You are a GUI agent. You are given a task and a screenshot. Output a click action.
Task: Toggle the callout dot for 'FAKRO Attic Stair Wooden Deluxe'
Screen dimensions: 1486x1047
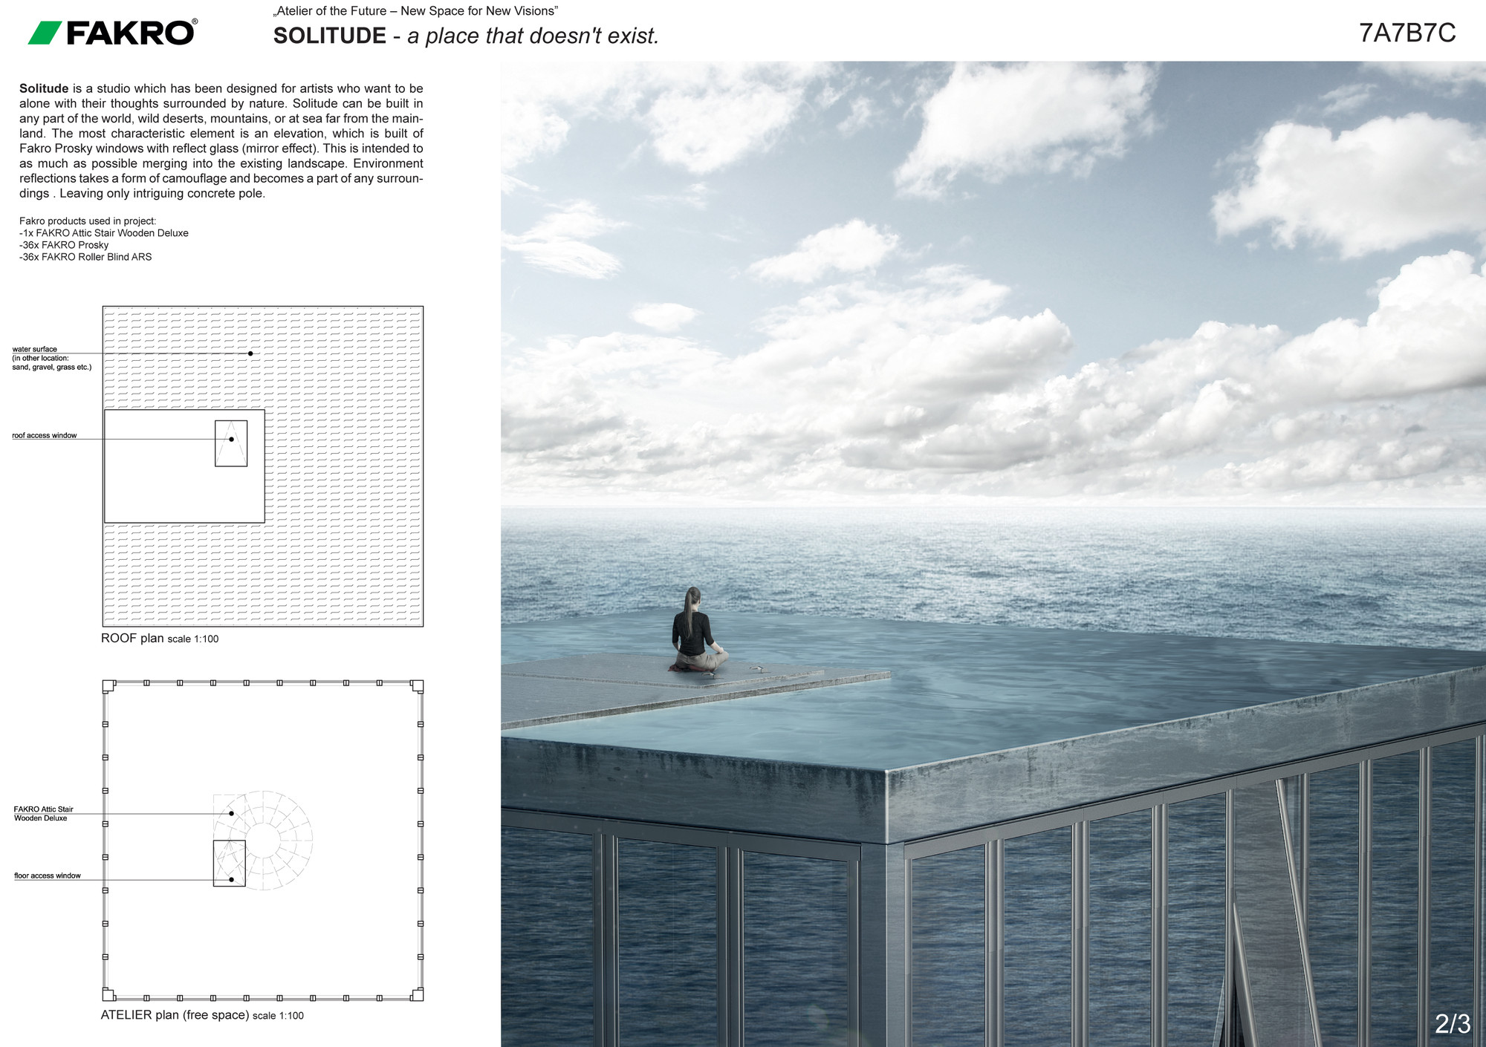[233, 812]
